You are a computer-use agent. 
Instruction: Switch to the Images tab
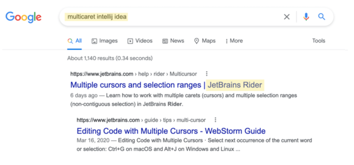tap(105, 41)
